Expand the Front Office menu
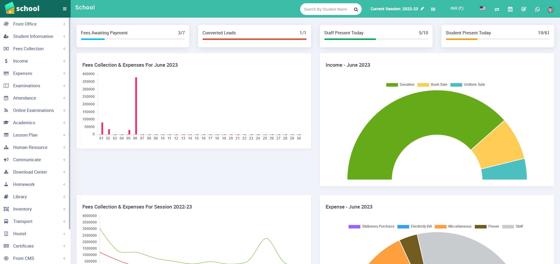560x264 pixels. (25, 24)
